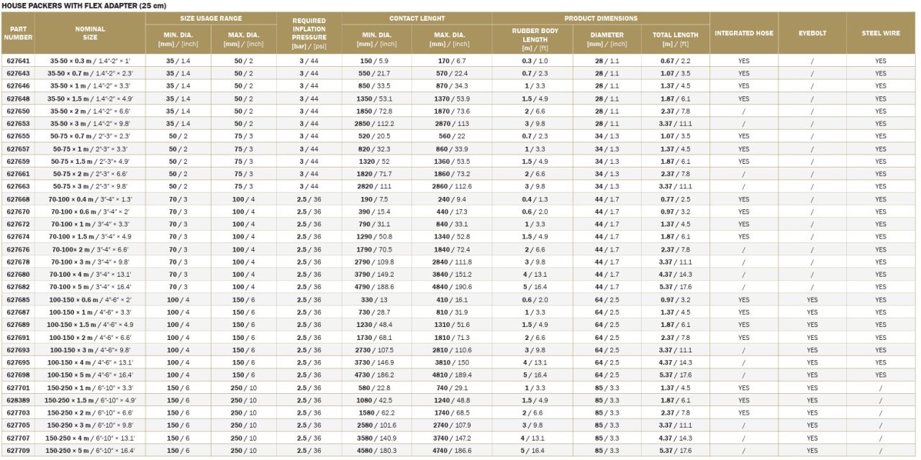Screen dimensions: 921x460
Task: Select part number 627655
Action: [18, 137]
